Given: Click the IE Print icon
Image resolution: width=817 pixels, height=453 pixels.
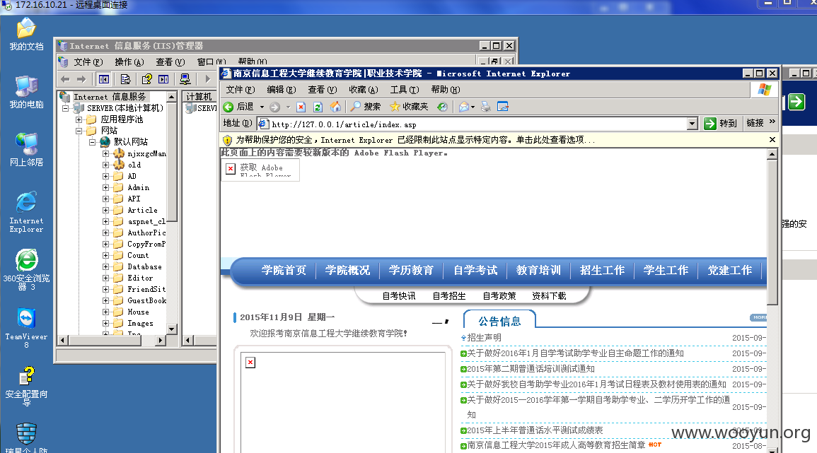Looking at the screenshot, I should 486,107.
